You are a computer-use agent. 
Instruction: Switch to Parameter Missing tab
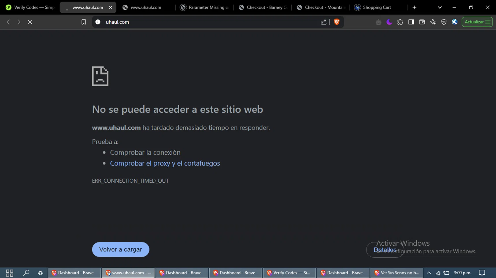point(204,7)
